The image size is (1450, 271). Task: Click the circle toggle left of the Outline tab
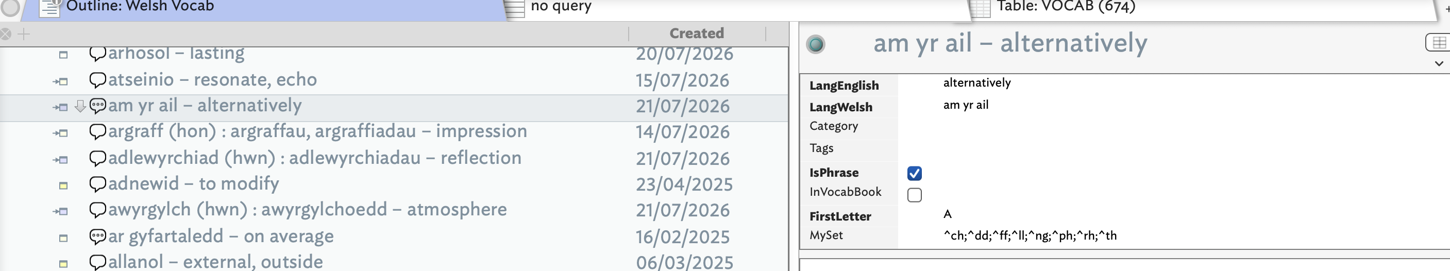(x=10, y=7)
